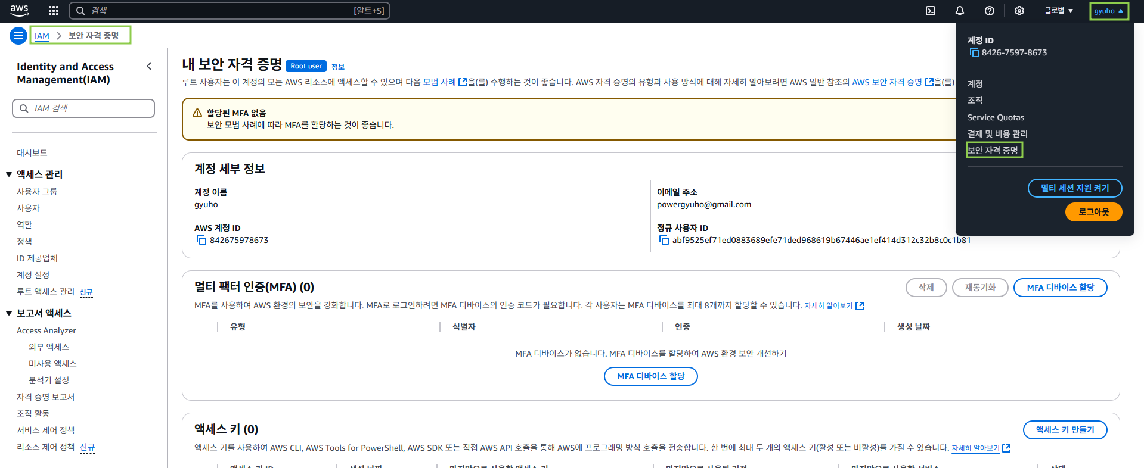Open the notifications bell
The image size is (1144, 468).
coord(960,11)
